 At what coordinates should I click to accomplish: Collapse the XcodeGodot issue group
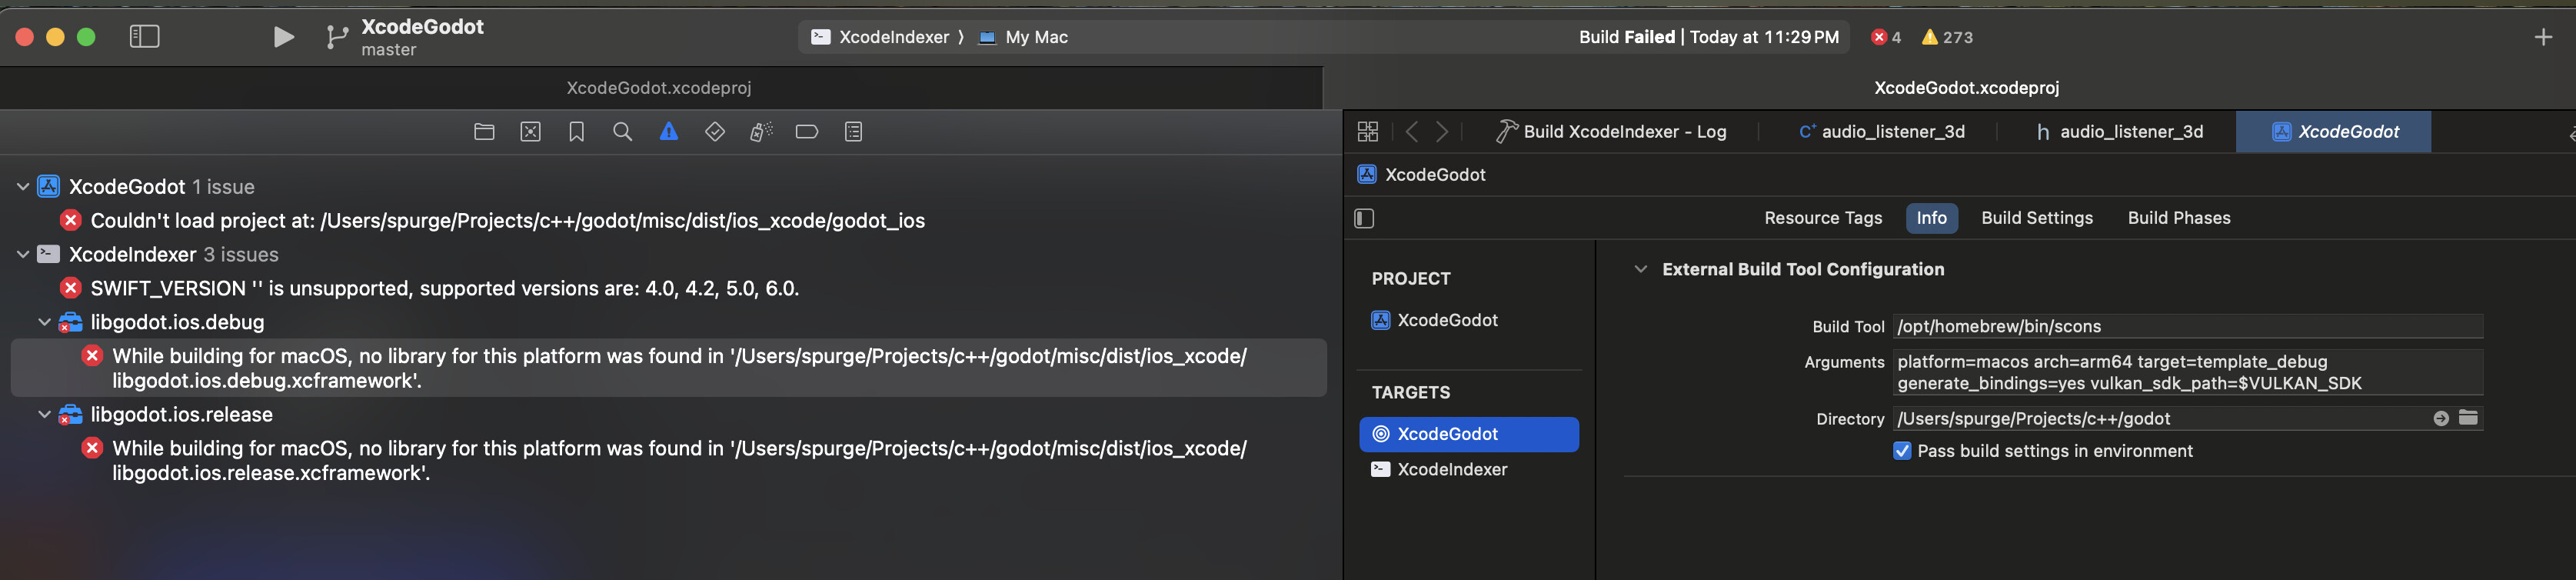pos(22,187)
